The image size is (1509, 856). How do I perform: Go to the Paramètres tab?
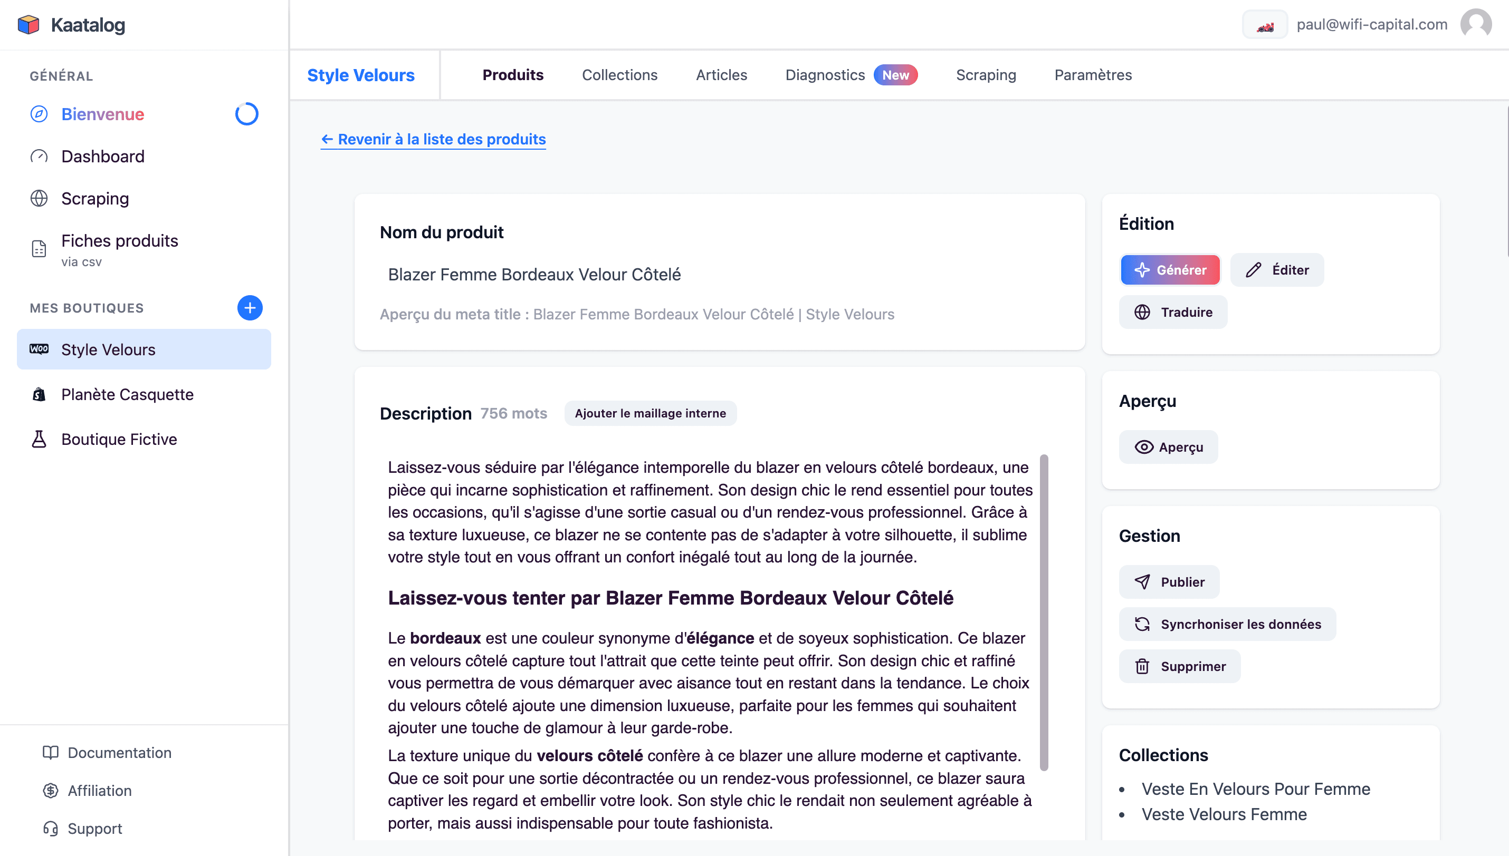pyautogui.click(x=1093, y=75)
